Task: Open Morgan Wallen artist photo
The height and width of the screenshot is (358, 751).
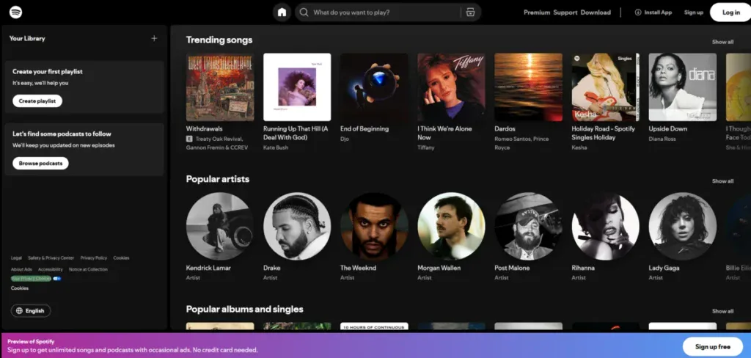Action: click(451, 226)
